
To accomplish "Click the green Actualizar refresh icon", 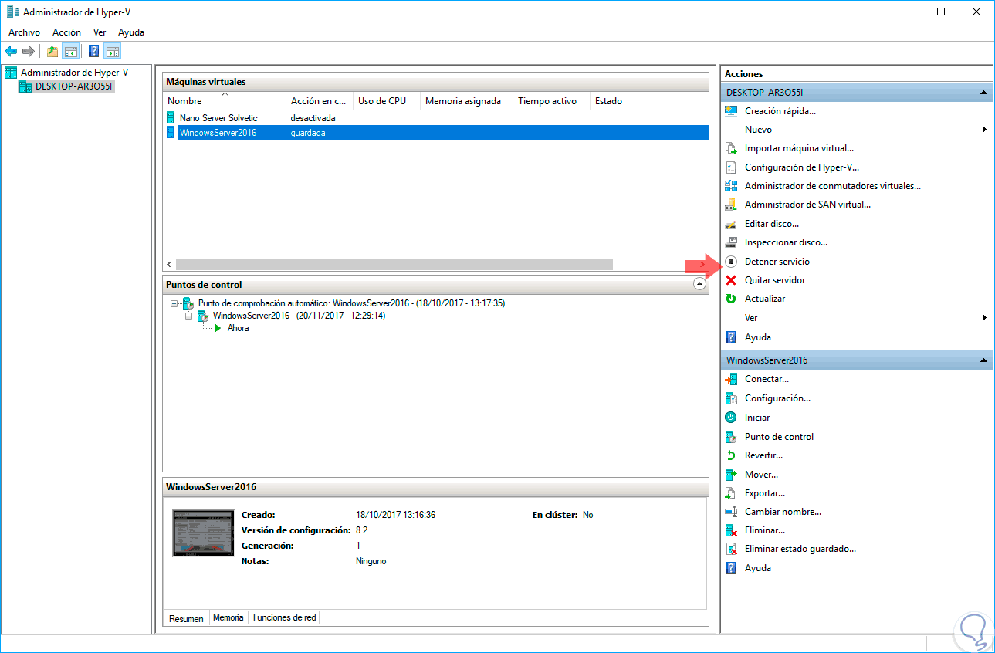I will (x=731, y=299).
